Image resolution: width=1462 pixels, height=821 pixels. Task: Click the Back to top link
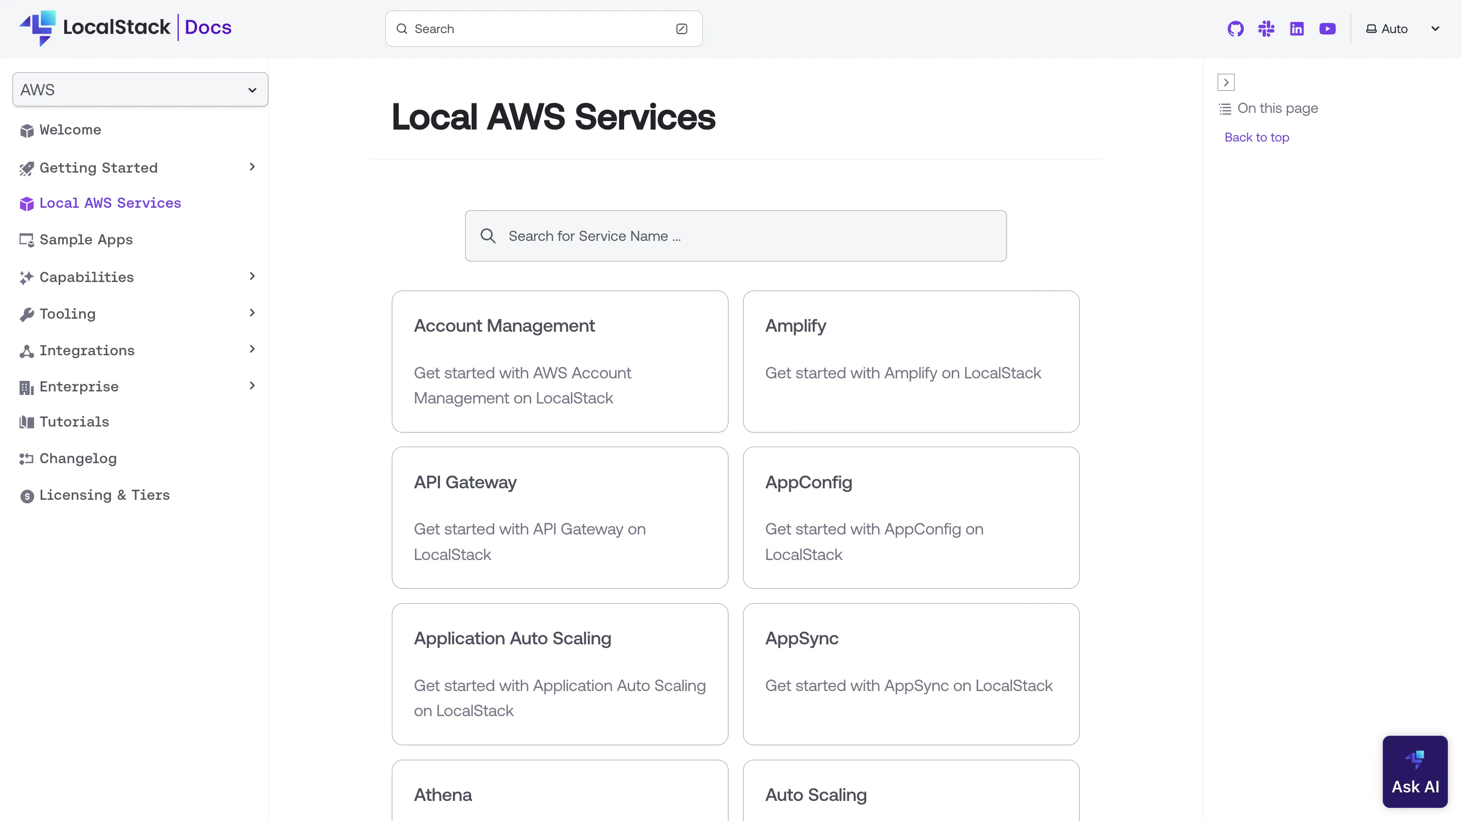tap(1257, 137)
